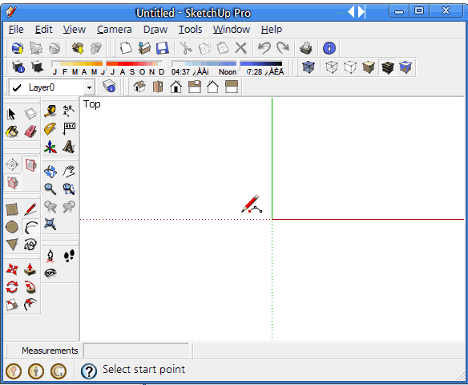Viewport: 468px width, 385px height.
Task: Select the Zoom Window tool
Action: (x=69, y=189)
